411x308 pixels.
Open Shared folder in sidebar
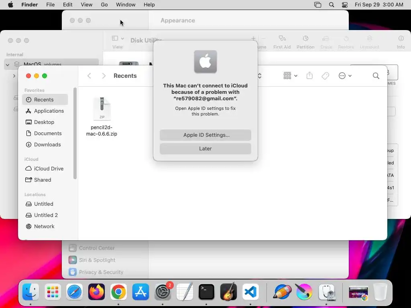click(x=45, y=180)
